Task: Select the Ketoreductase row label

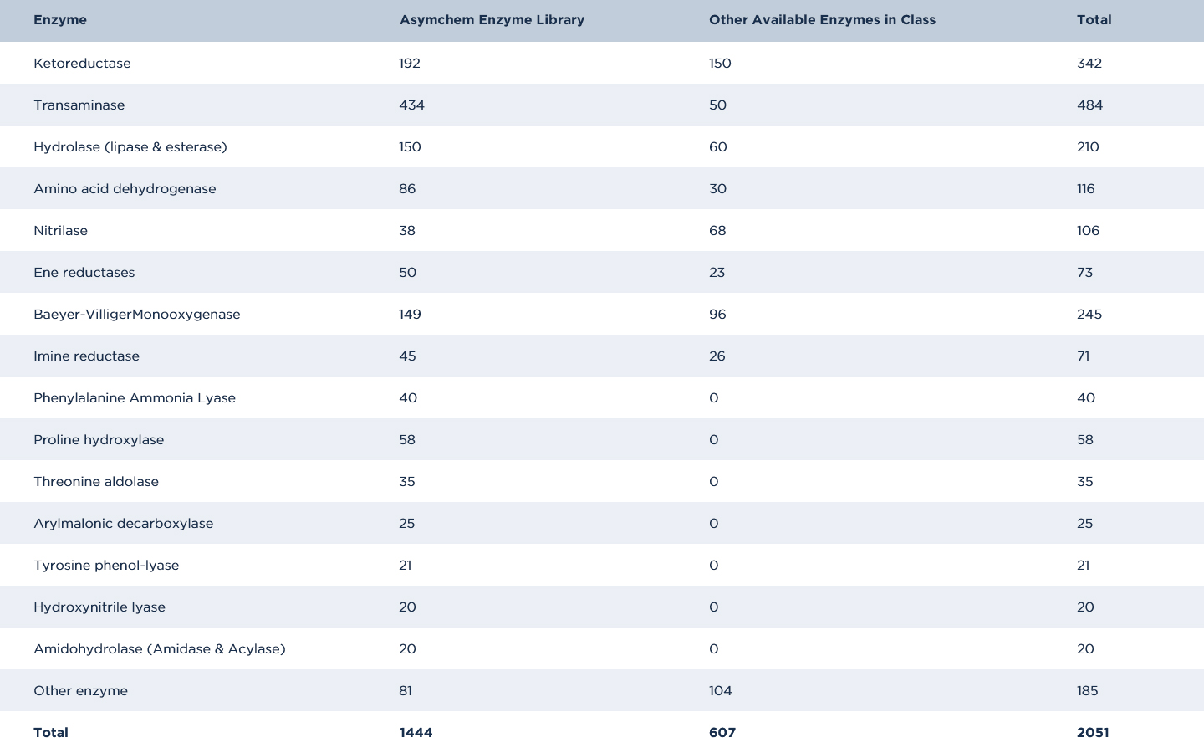Action: pos(82,64)
